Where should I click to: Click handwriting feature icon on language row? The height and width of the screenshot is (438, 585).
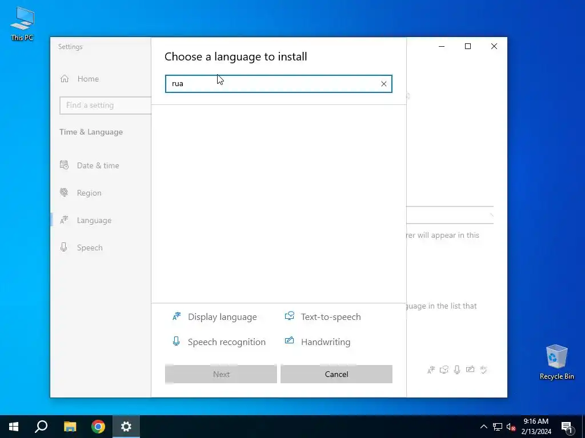(x=470, y=369)
